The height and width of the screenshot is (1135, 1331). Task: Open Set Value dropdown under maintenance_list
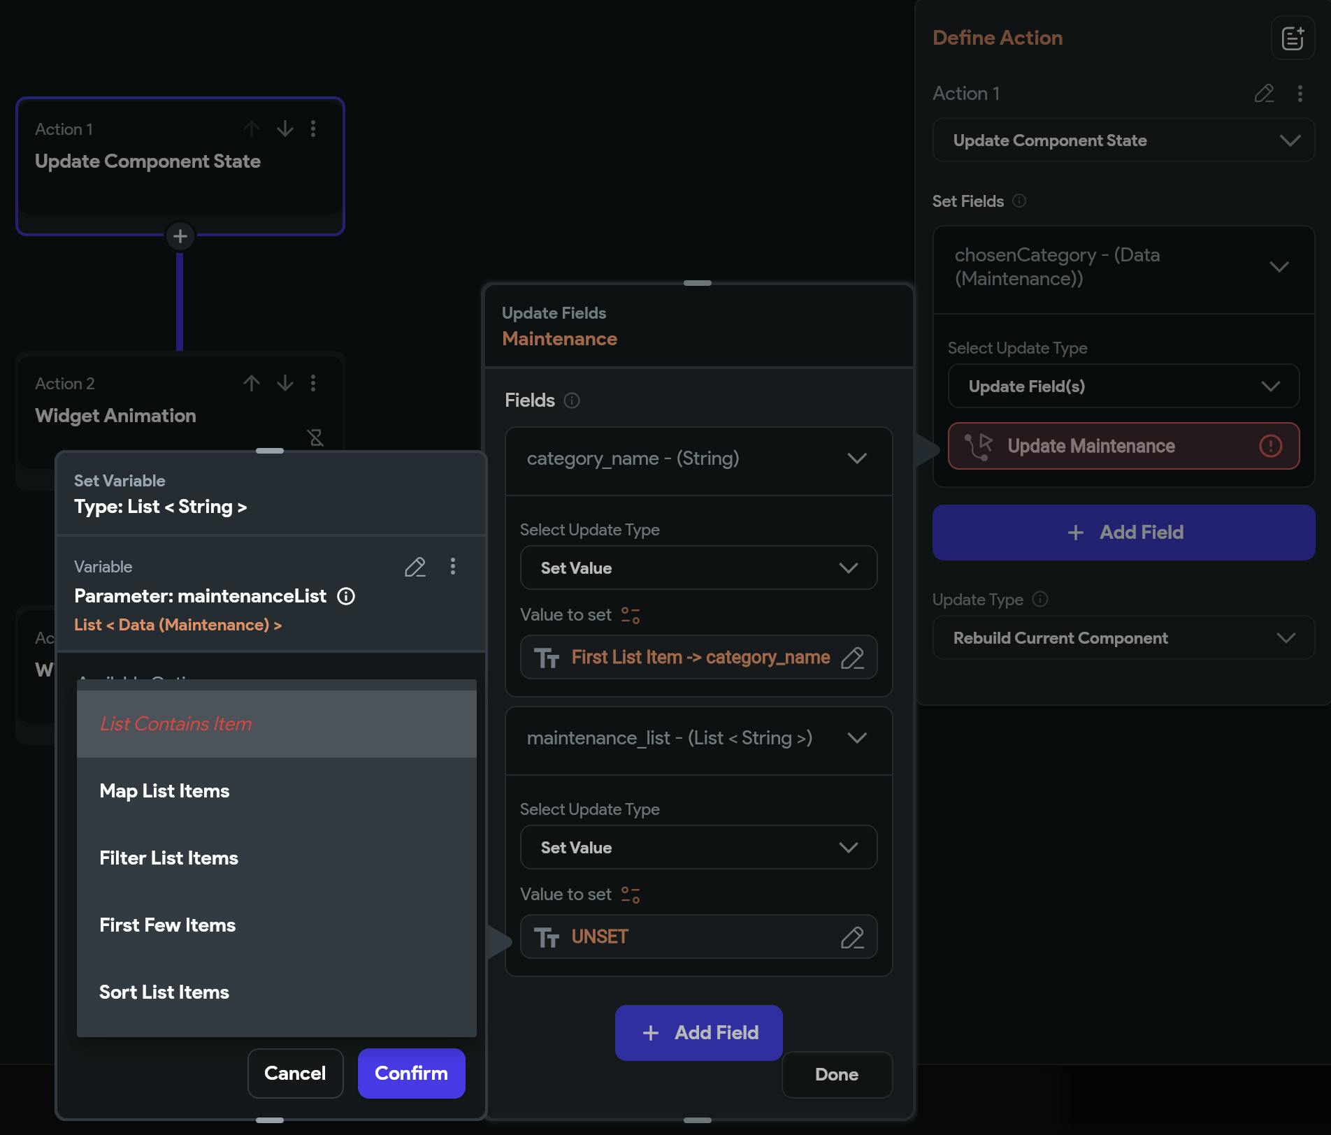(x=698, y=848)
